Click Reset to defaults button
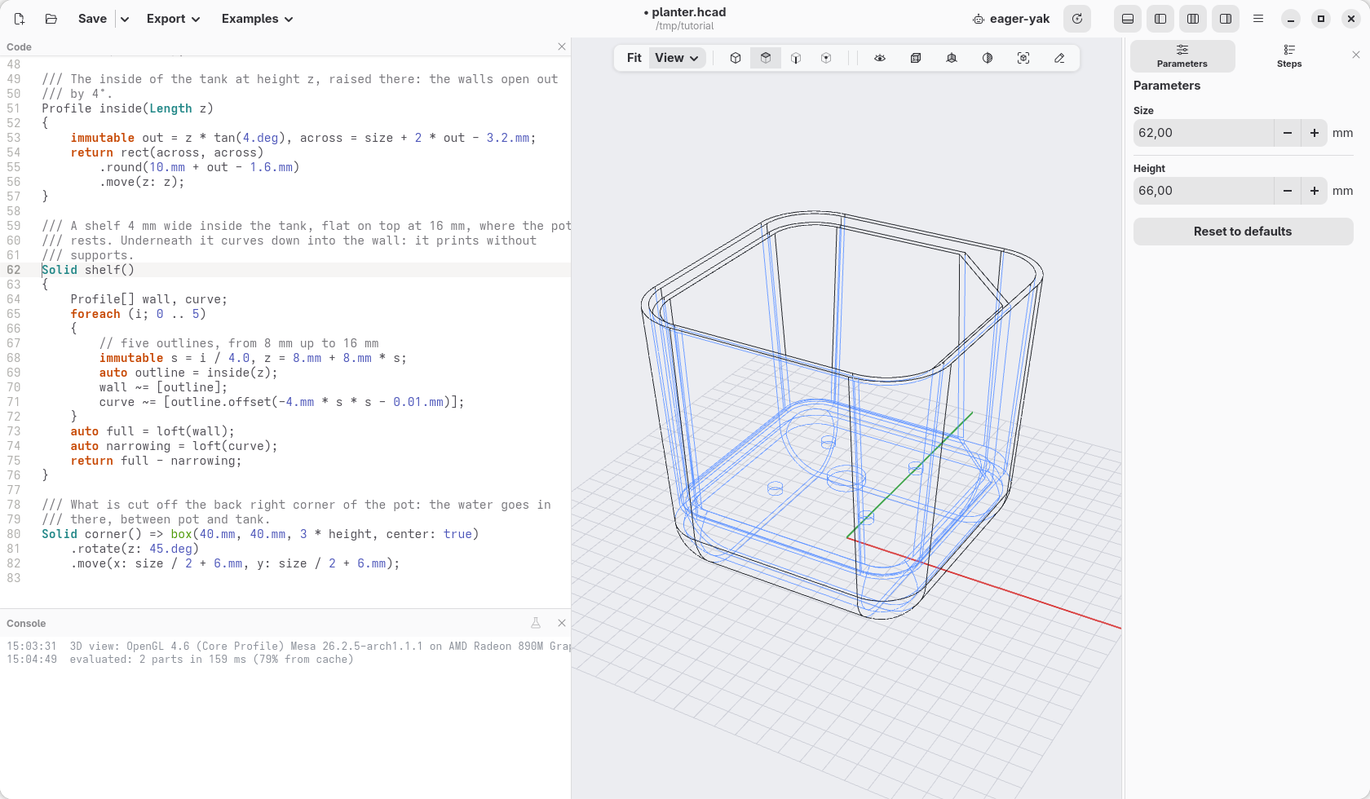Screen dimensions: 1370x799 pyautogui.click(x=1243, y=232)
